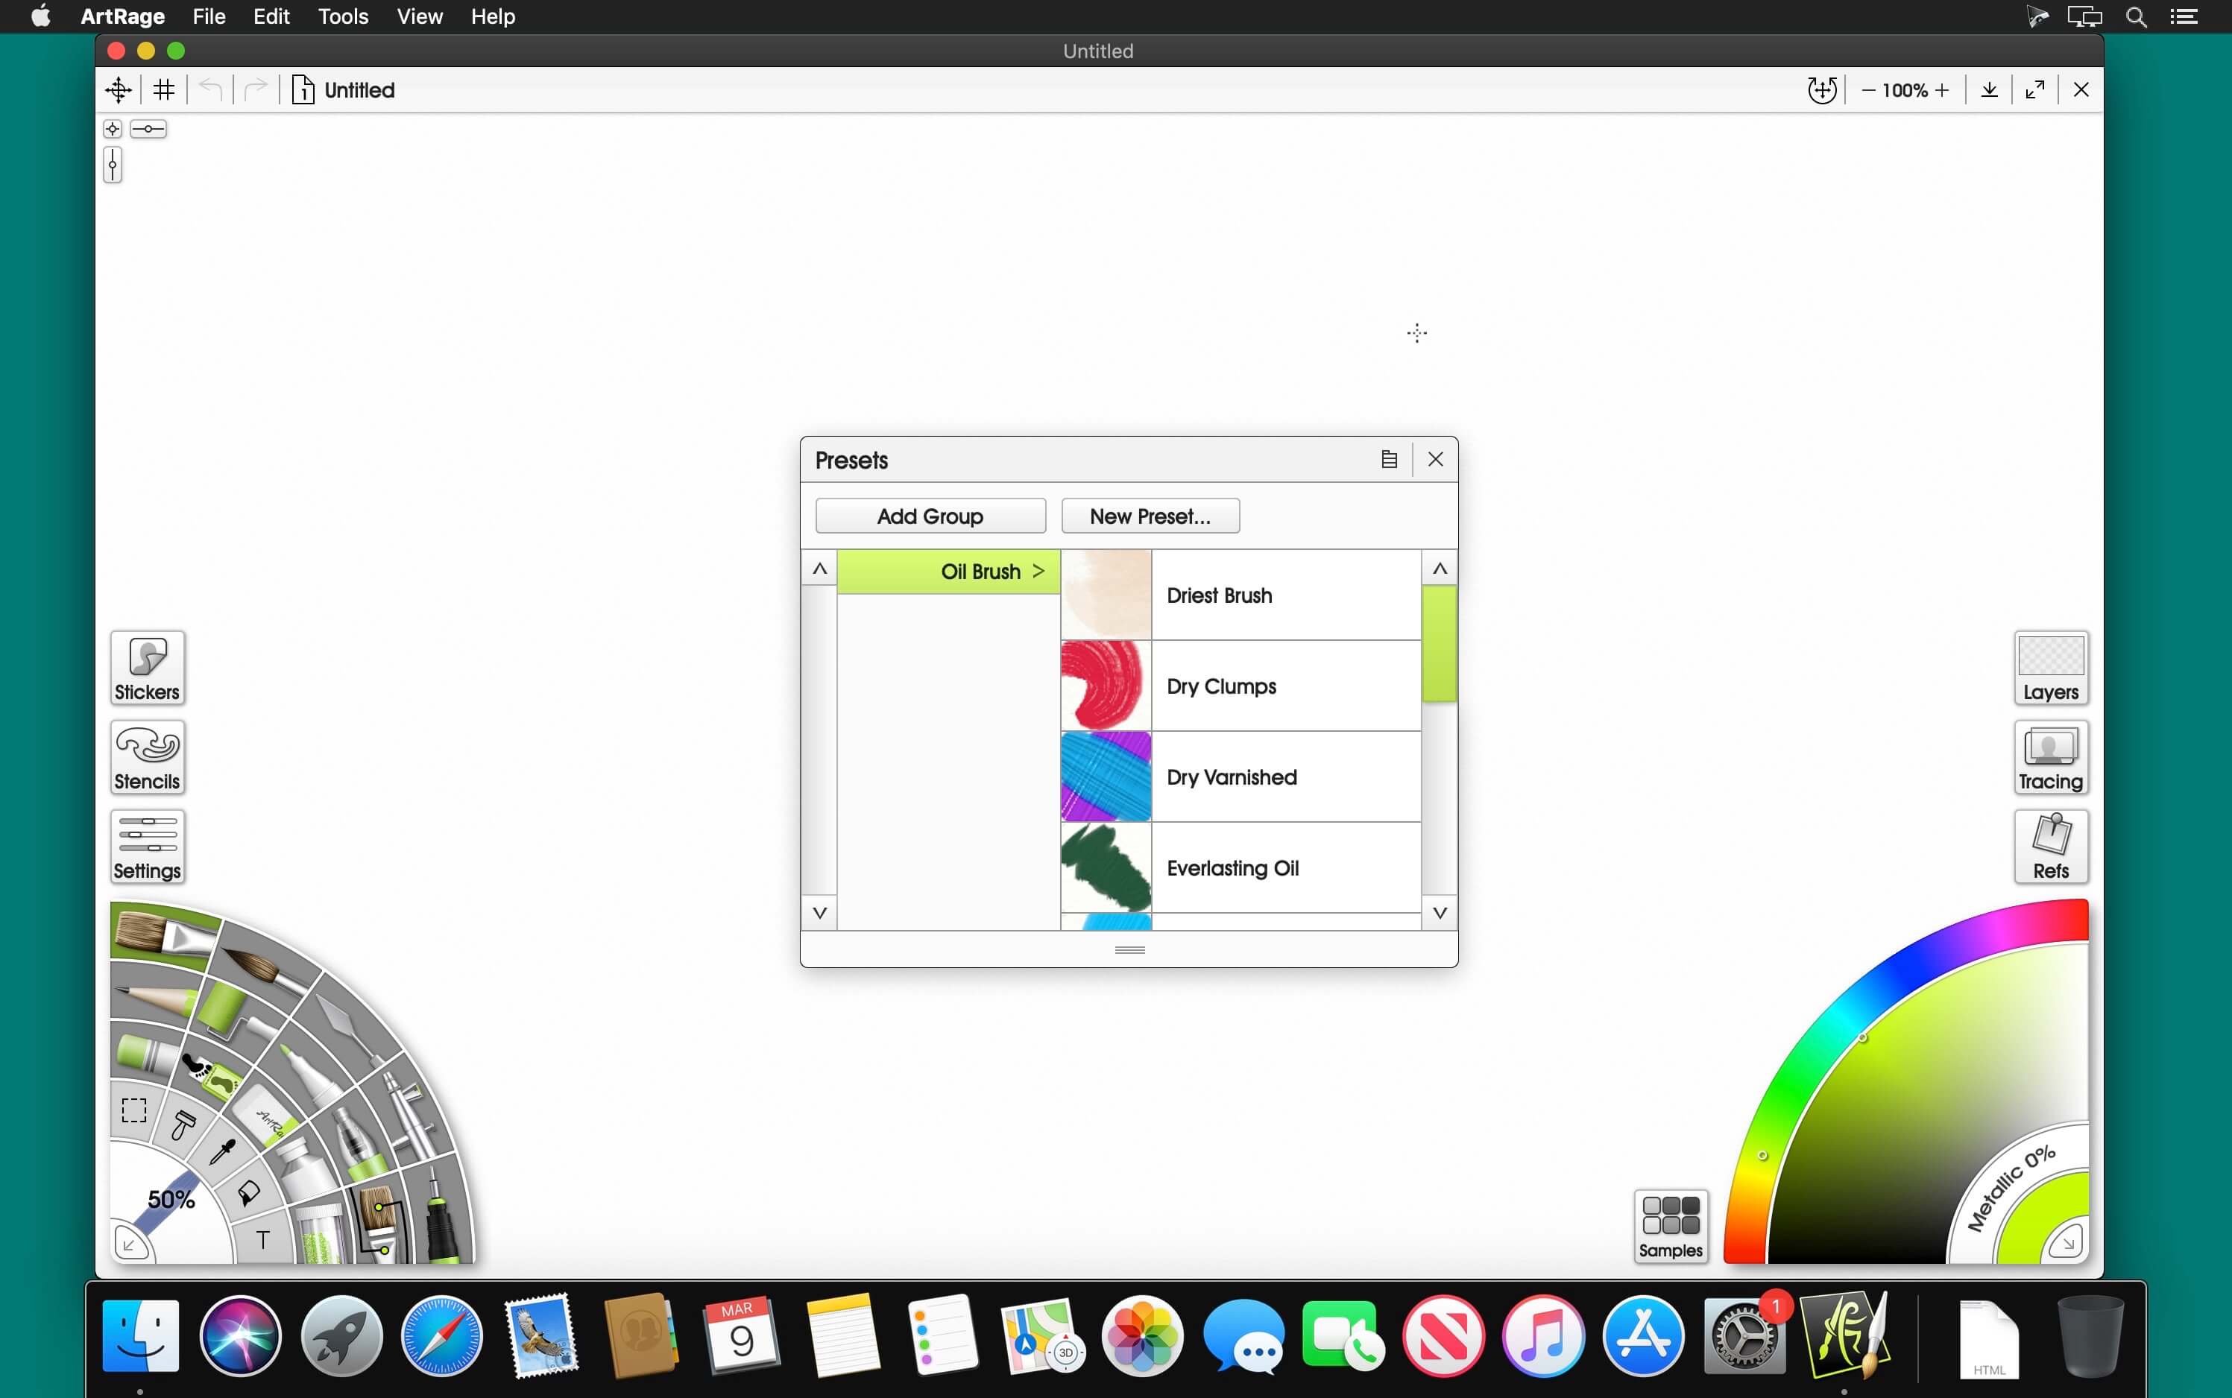
Task: Click the Redo arrow in toolbar
Action: point(256,89)
